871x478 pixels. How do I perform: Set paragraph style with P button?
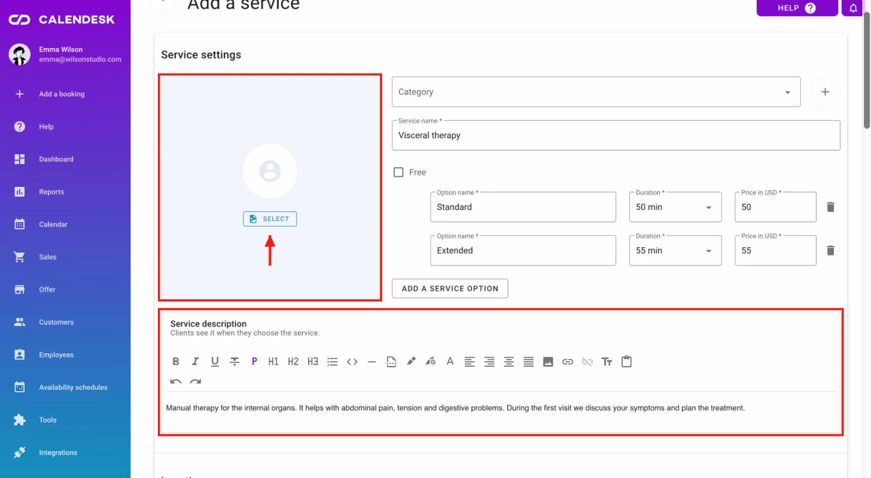pyautogui.click(x=254, y=362)
